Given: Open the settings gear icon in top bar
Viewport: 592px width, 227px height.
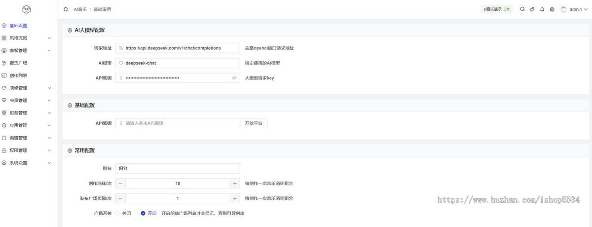Looking at the screenshot, I should tap(552, 9).
